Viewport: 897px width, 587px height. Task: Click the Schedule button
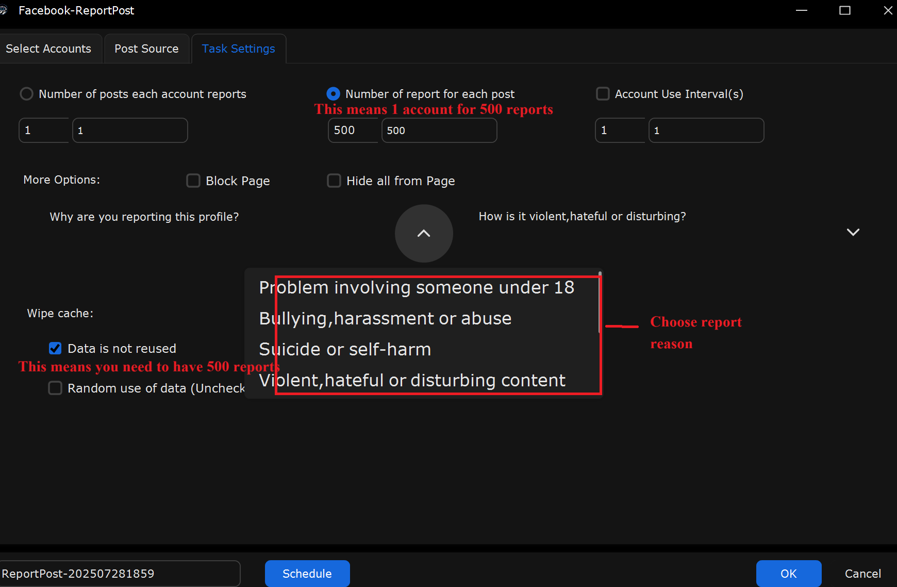point(307,574)
